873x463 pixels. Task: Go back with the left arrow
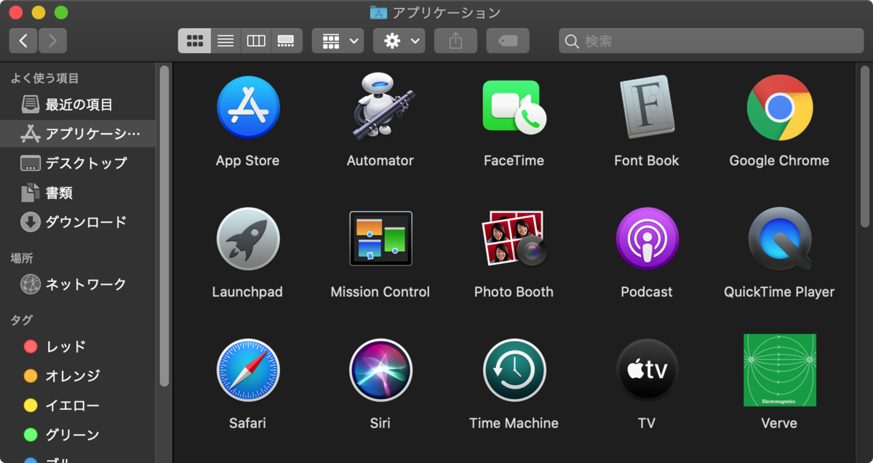click(x=23, y=41)
